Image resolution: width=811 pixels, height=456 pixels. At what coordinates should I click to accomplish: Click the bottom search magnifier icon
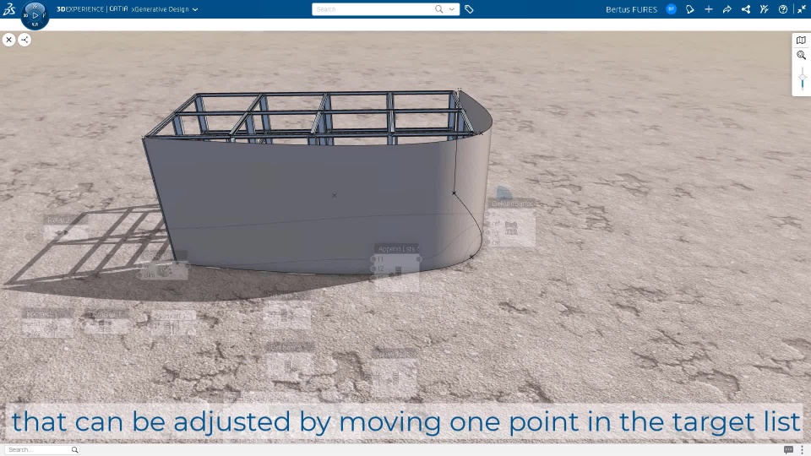coord(74,450)
